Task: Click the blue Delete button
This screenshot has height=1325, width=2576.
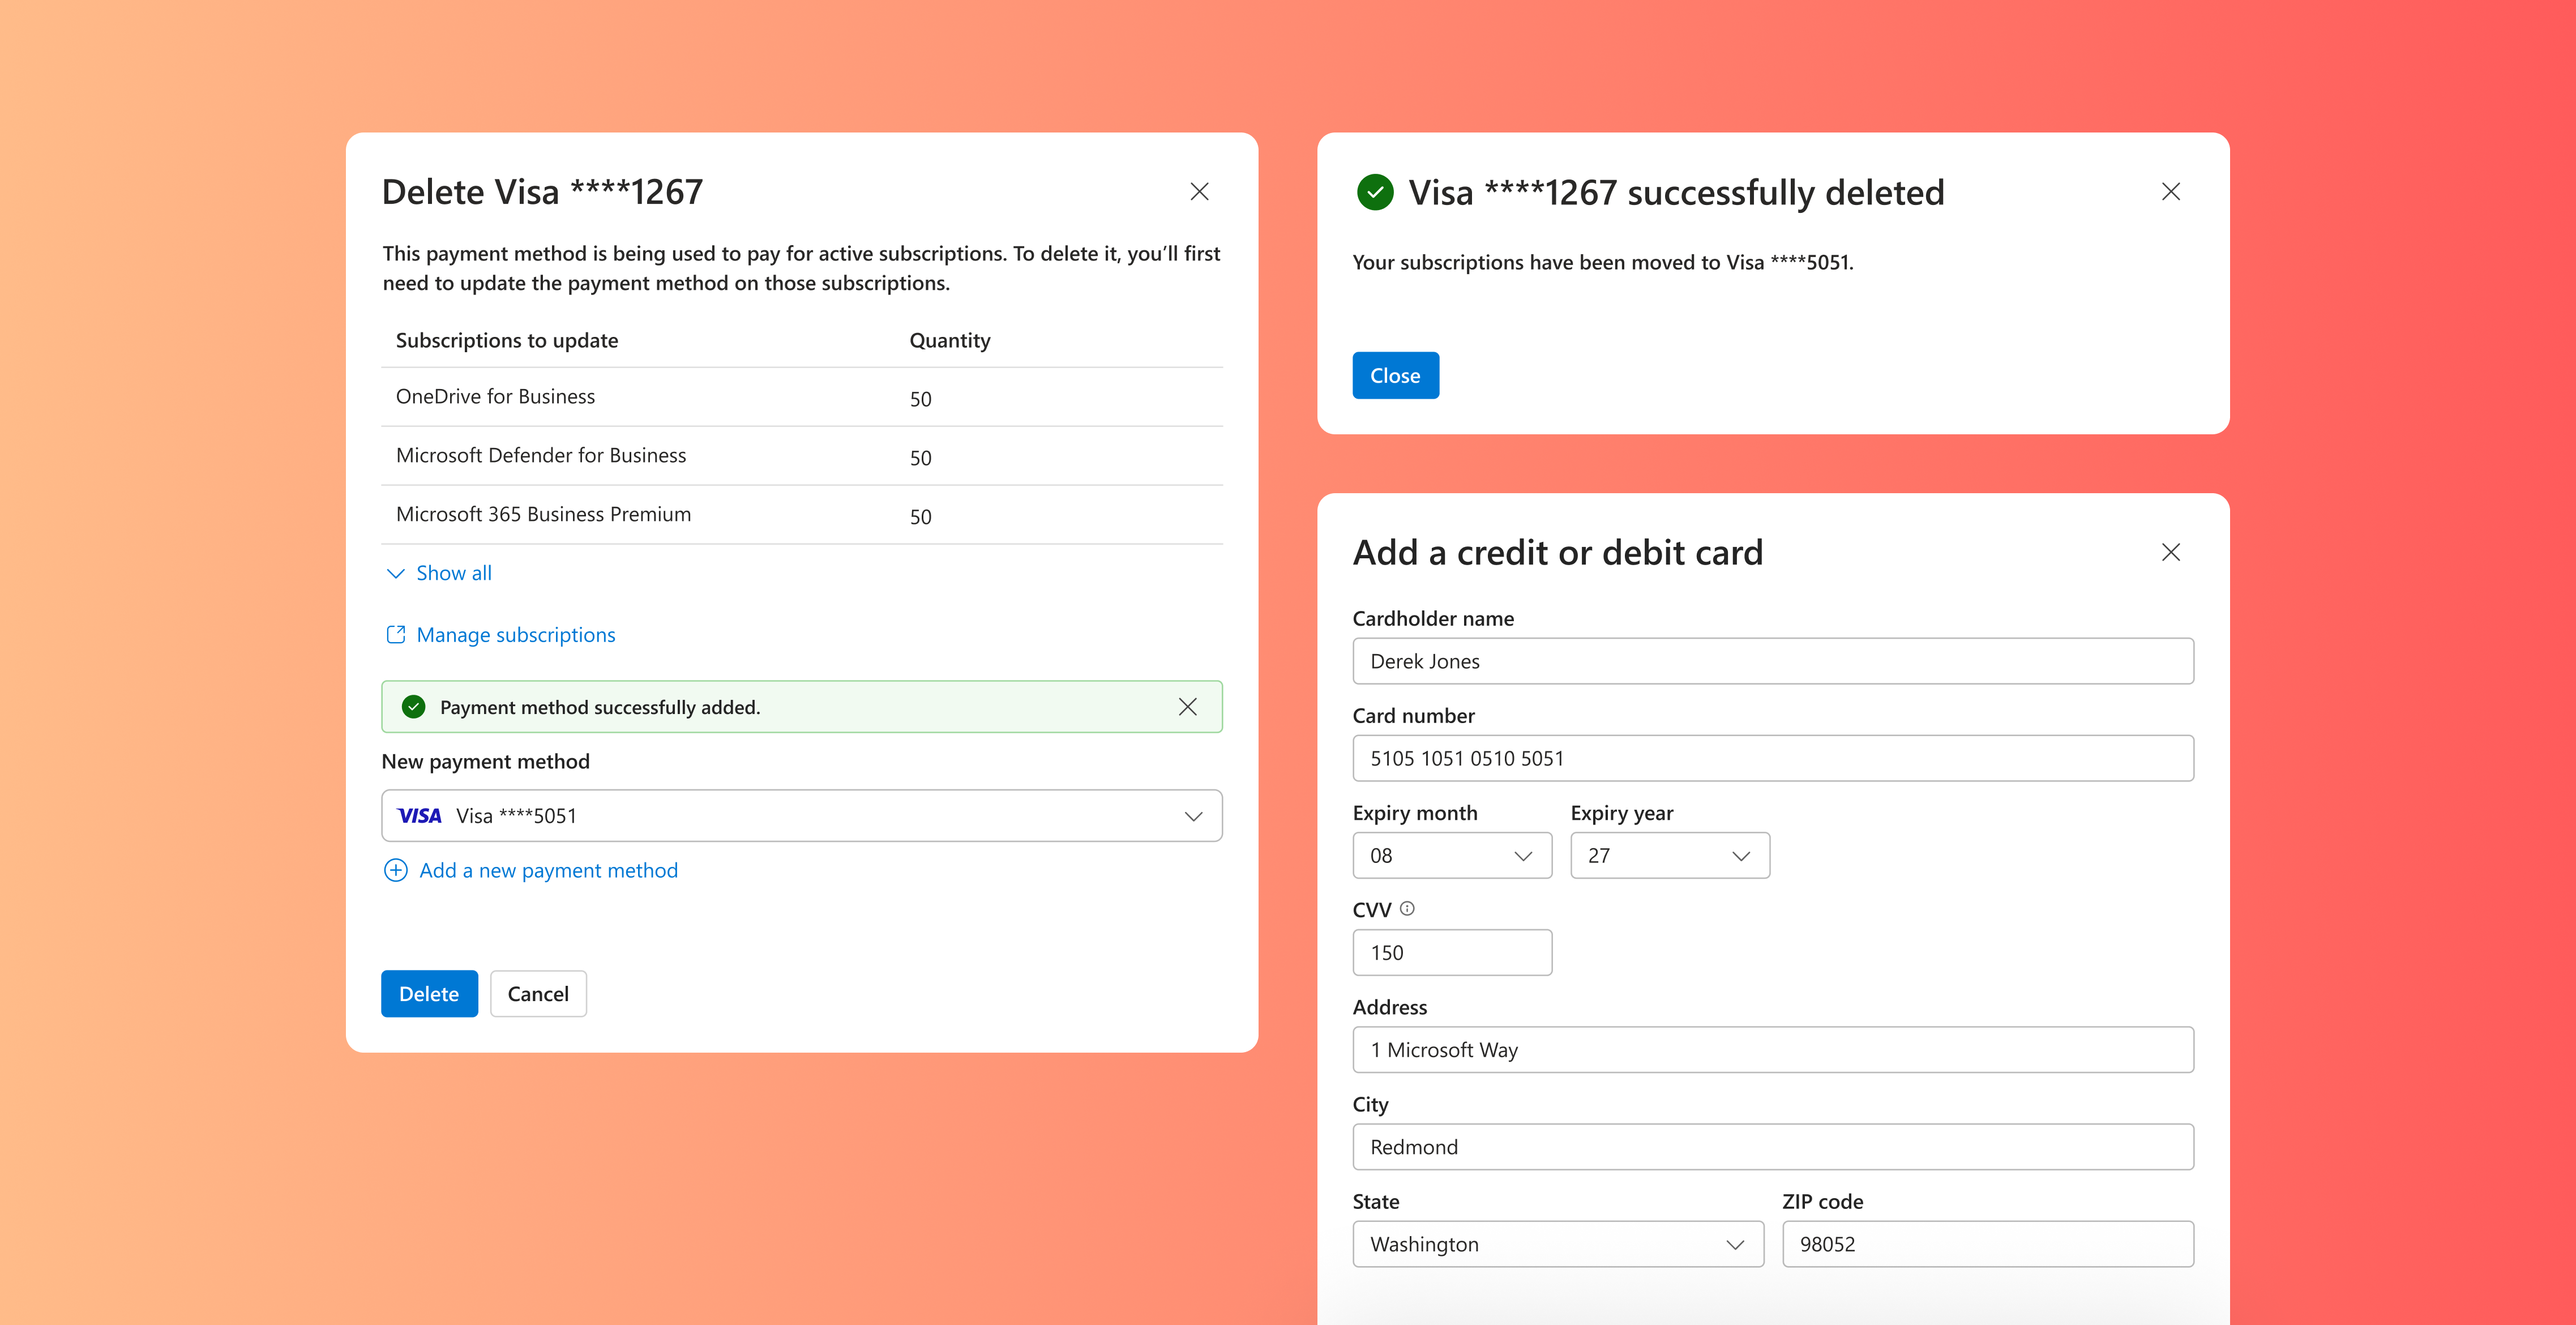Action: [x=429, y=993]
